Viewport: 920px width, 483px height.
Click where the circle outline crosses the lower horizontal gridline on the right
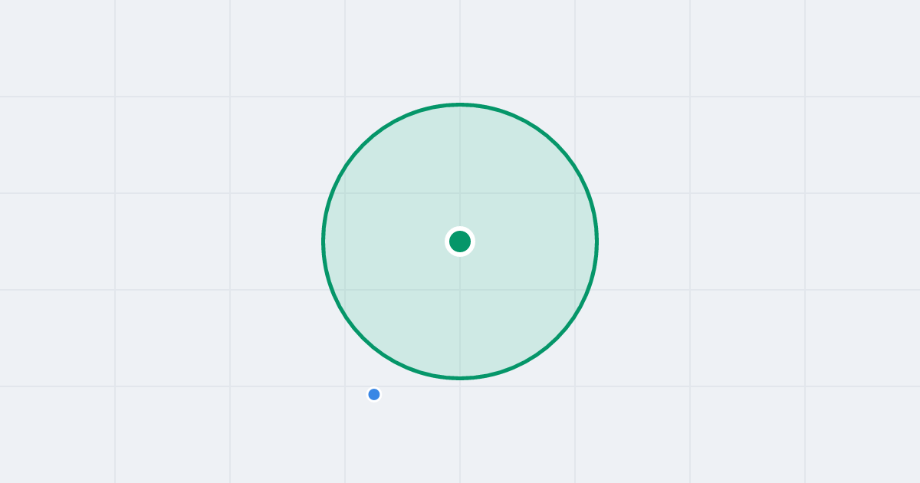click(x=587, y=290)
